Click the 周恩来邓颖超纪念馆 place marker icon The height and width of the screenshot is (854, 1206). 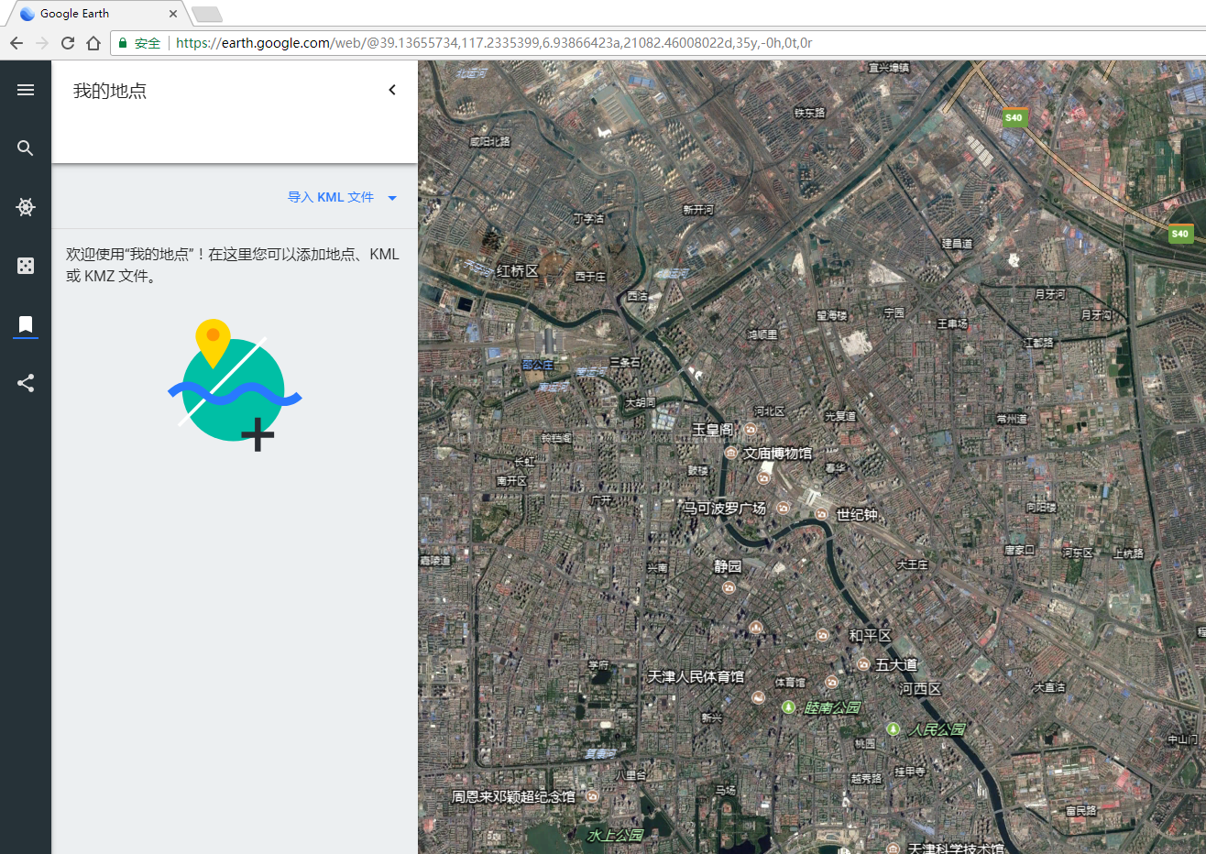[592, 796]
